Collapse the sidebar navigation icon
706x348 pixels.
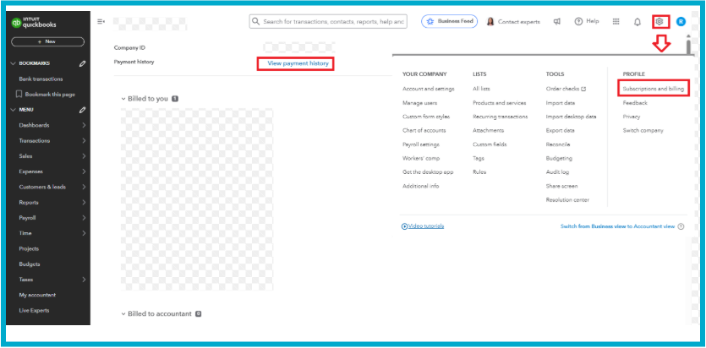point(101,22)
